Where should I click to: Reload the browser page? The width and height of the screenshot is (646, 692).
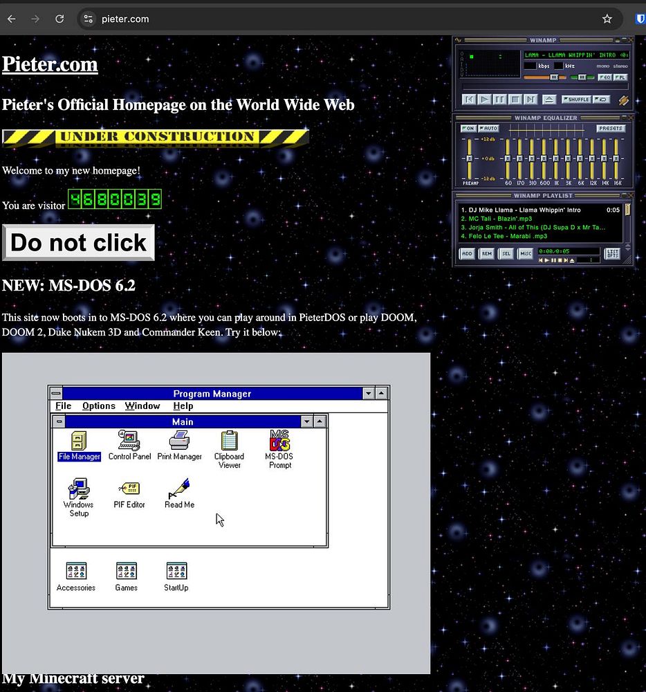[x=59, y=19]
